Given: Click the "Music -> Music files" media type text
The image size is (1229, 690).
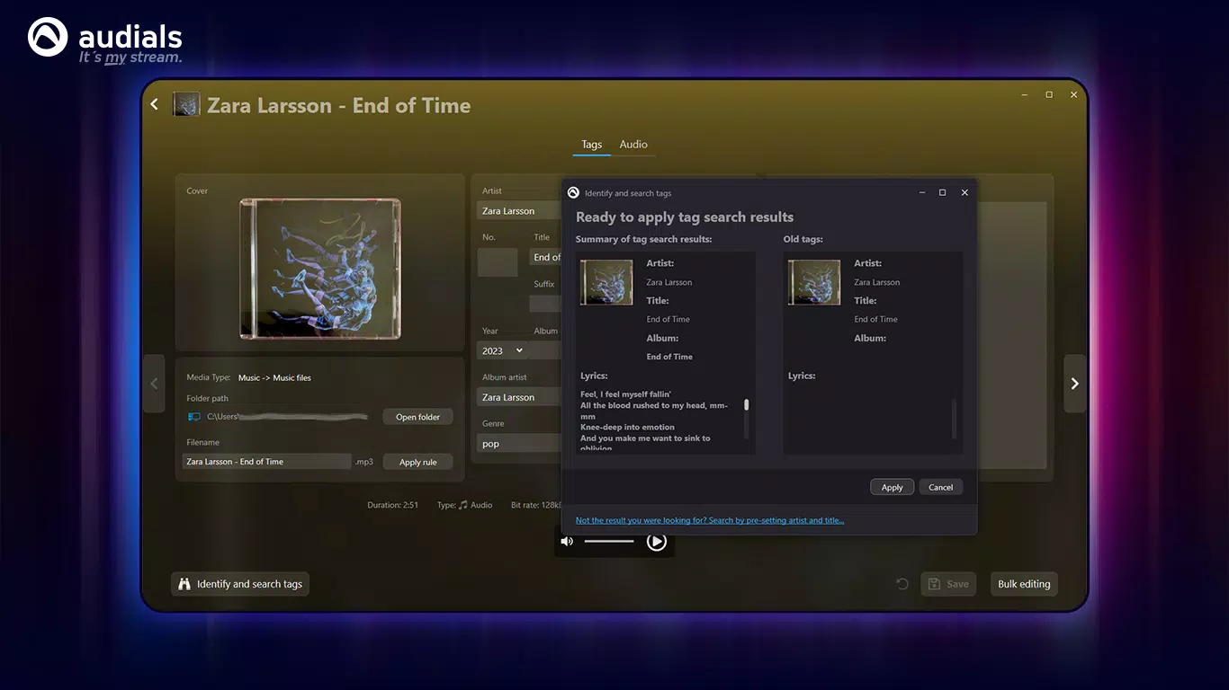Looking at the screenshot, I should (274, 378).
